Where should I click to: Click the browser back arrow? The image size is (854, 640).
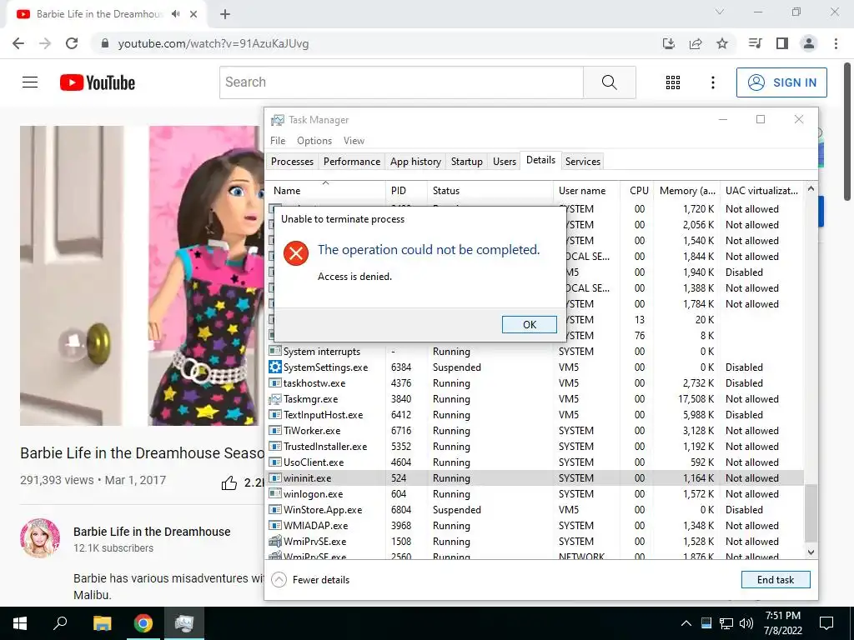pyautogui.click(x=18, y=43)
